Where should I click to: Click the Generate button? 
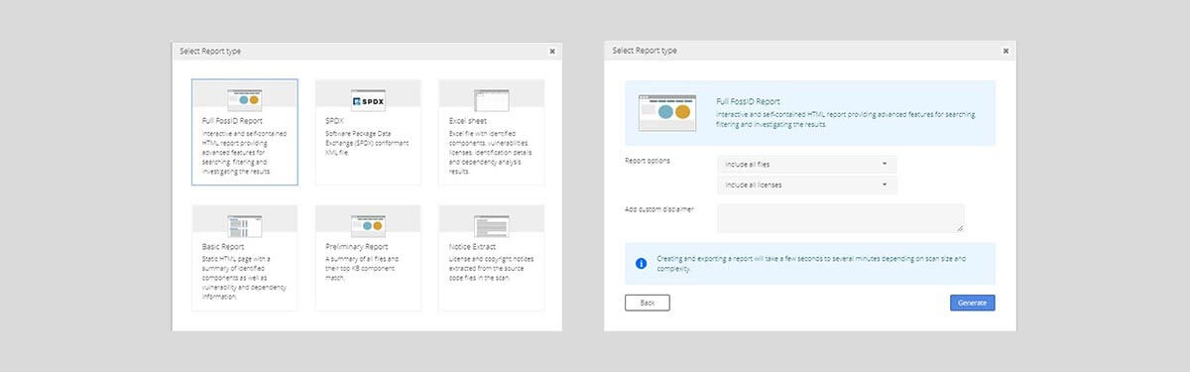tap(972, 303)
